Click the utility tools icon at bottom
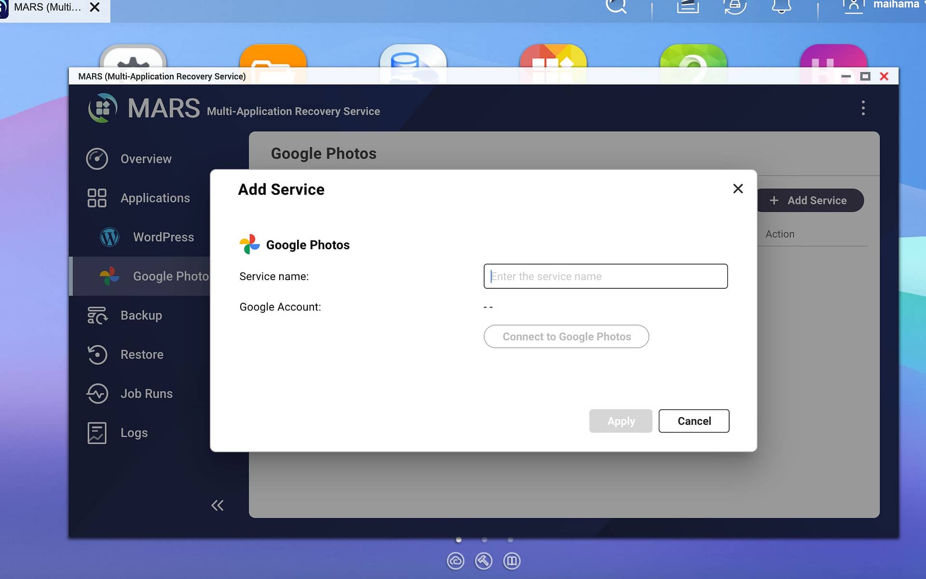The height and width of the screenshot is (579, 926). 483,561
